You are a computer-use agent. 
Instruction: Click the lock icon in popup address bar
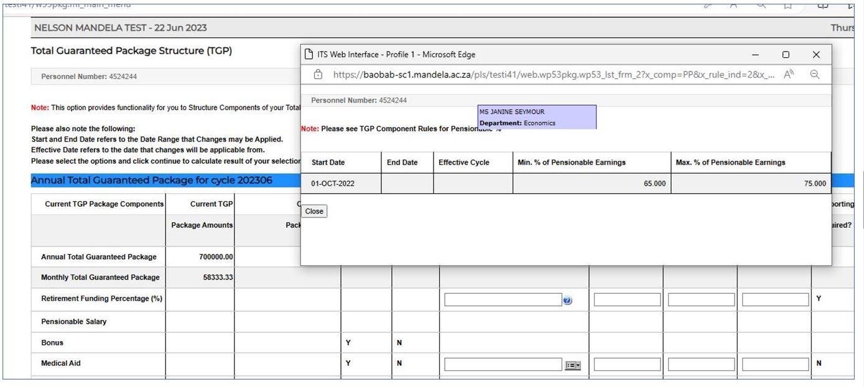[x=318, y=75]
